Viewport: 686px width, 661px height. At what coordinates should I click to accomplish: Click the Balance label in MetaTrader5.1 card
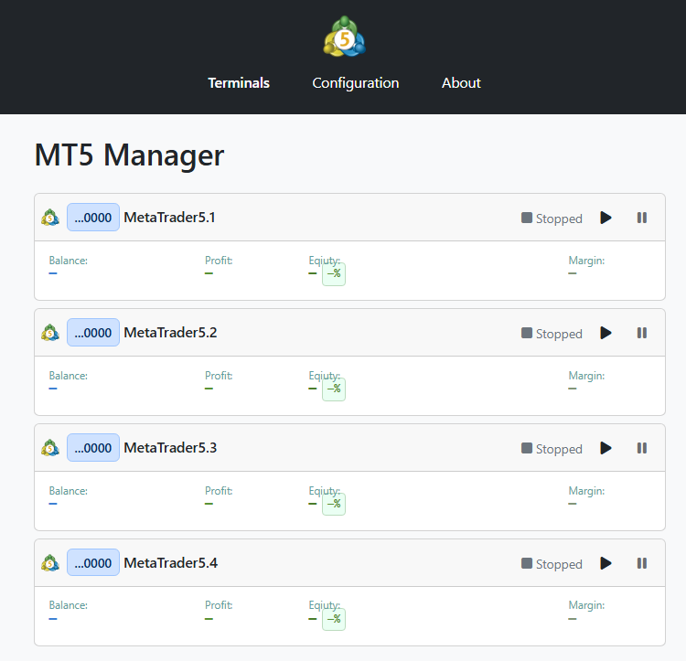tap(69, 261)
